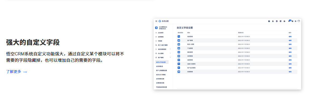Open the 了解更多 link with arrow
This screenshot has width=329, height=102.
[x=17, y=72]
